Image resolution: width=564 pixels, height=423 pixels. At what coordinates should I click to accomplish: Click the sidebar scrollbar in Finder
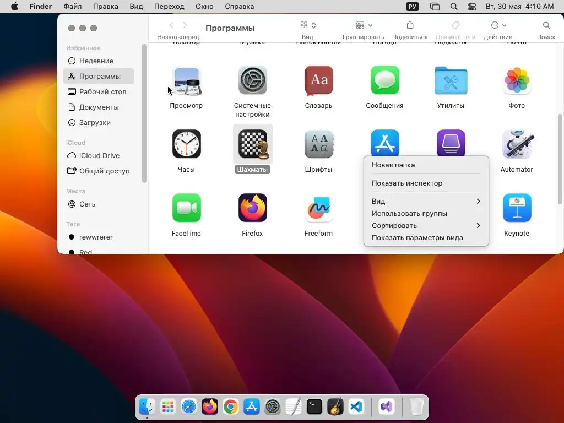[x=144, y=113]
